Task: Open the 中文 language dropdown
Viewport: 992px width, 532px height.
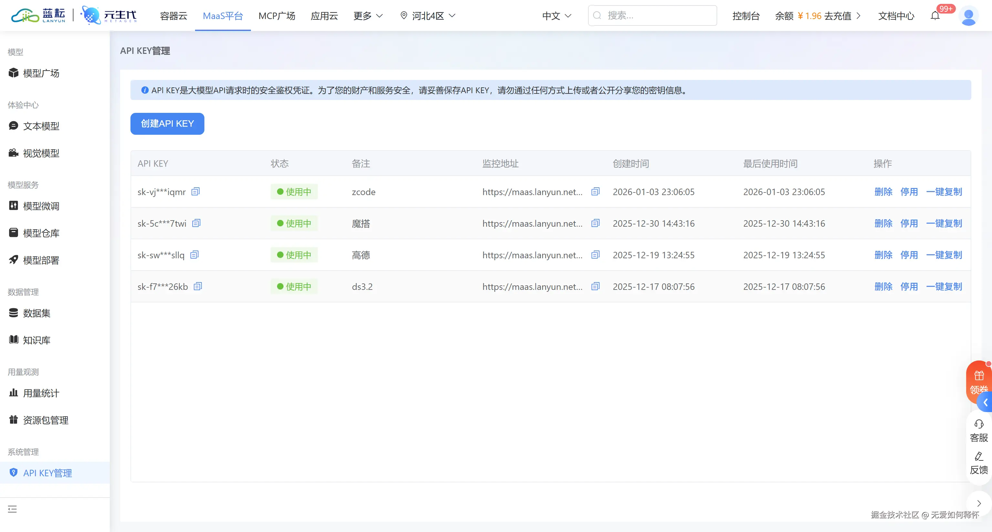Action: 556,16
